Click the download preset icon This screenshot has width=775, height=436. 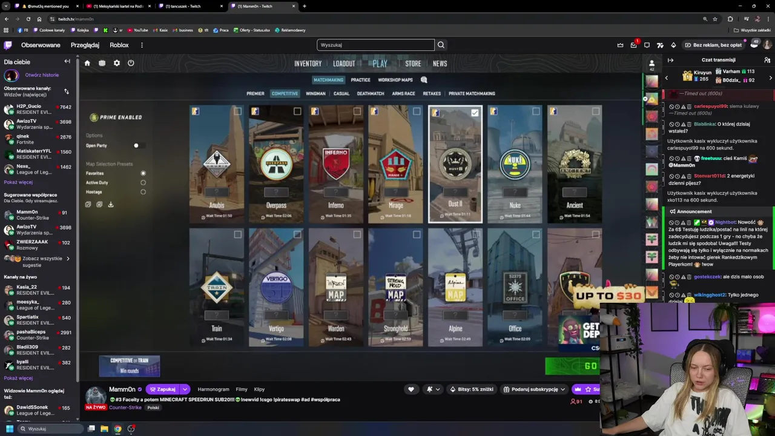click(x=111, y=205)
